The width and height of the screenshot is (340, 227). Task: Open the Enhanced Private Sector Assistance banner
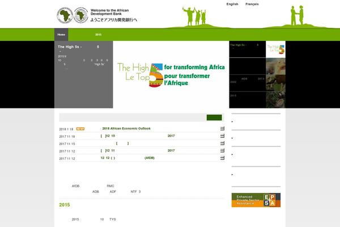pos(256,200)
